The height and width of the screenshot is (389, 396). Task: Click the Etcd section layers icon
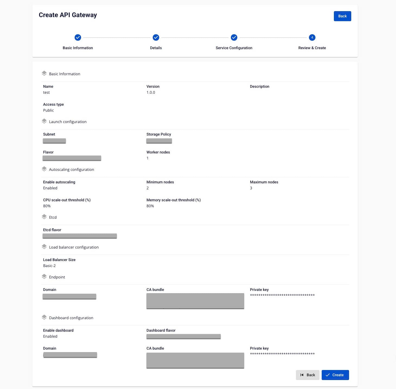tap(44, 217)
